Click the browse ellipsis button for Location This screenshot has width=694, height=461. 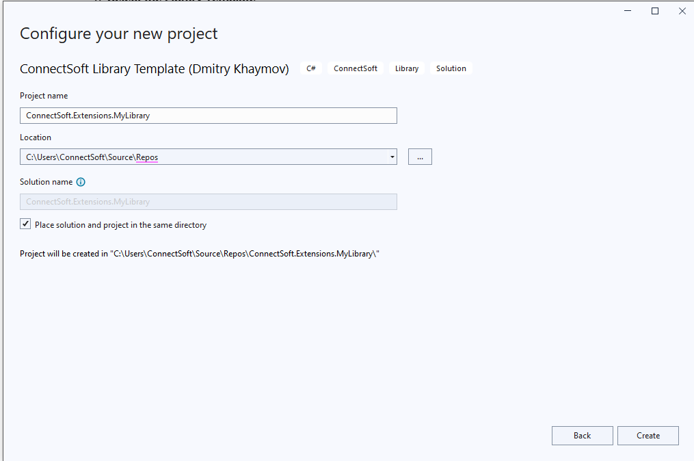tap(419, 157)
